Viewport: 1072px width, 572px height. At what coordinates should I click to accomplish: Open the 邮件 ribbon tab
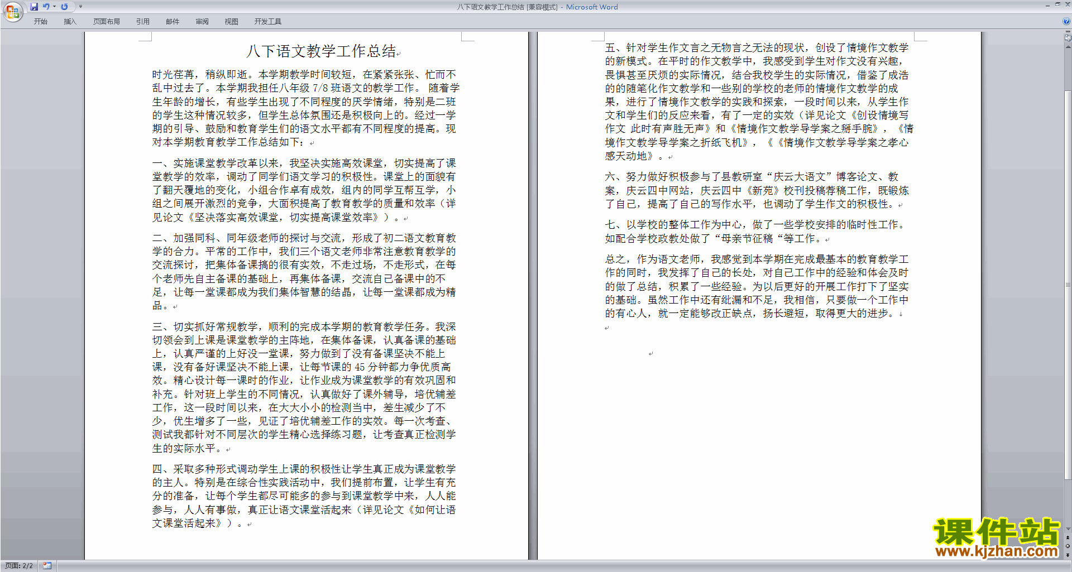coord(173,22)
